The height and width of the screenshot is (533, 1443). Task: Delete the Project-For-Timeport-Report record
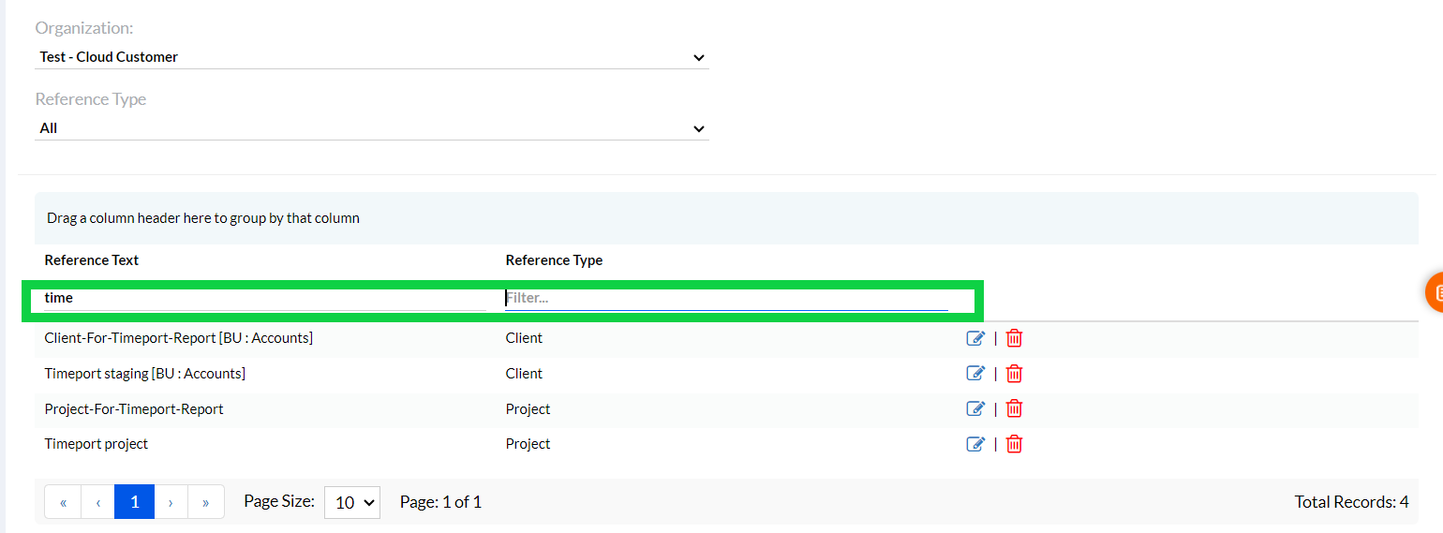[x=1014, y=408]
